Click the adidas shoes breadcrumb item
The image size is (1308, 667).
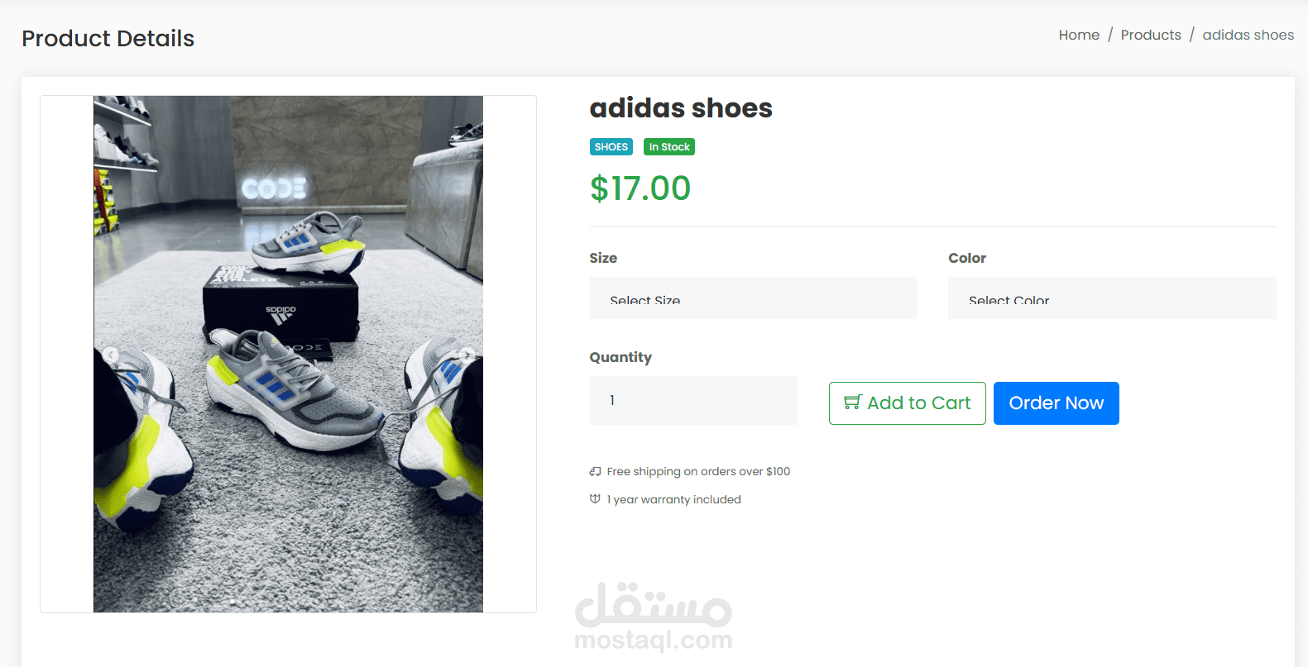[x=1248, y=35]
